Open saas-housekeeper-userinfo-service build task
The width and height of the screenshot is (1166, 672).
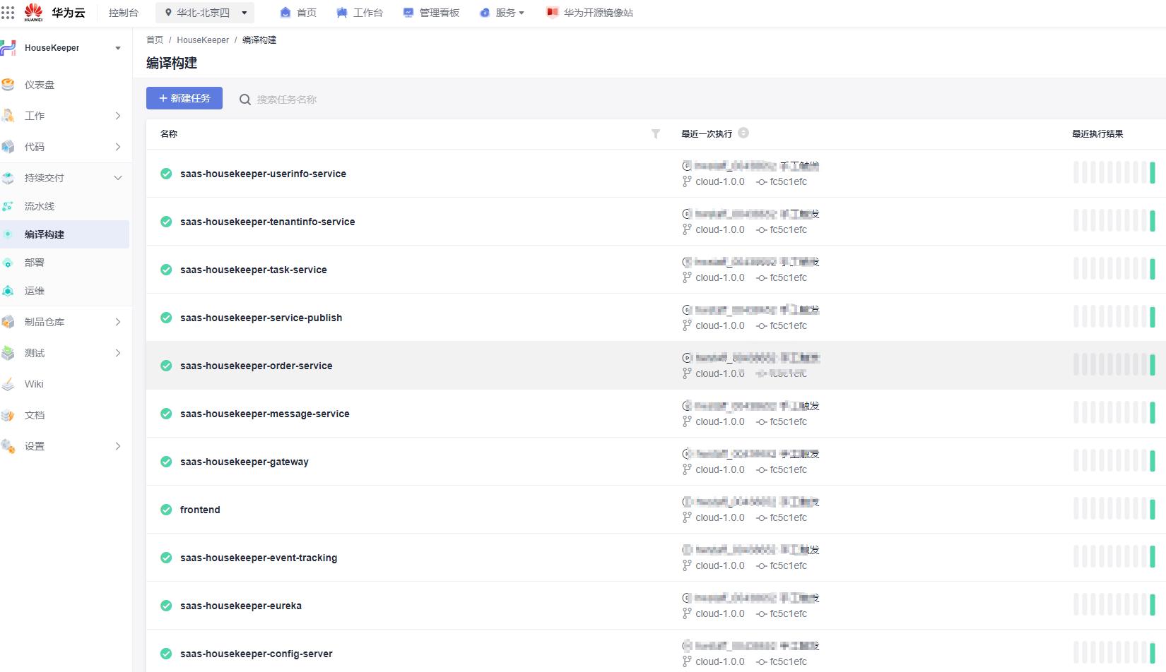pyautogui.click(x=263, y=174)
